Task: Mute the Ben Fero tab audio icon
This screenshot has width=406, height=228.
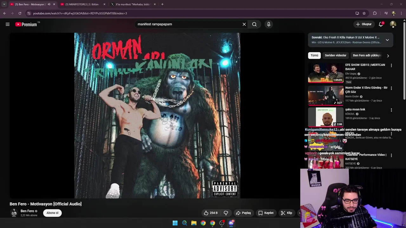Action: pos(49,4)
